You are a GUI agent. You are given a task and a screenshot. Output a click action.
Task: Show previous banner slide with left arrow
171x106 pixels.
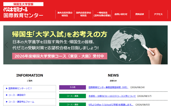(7, 45)
